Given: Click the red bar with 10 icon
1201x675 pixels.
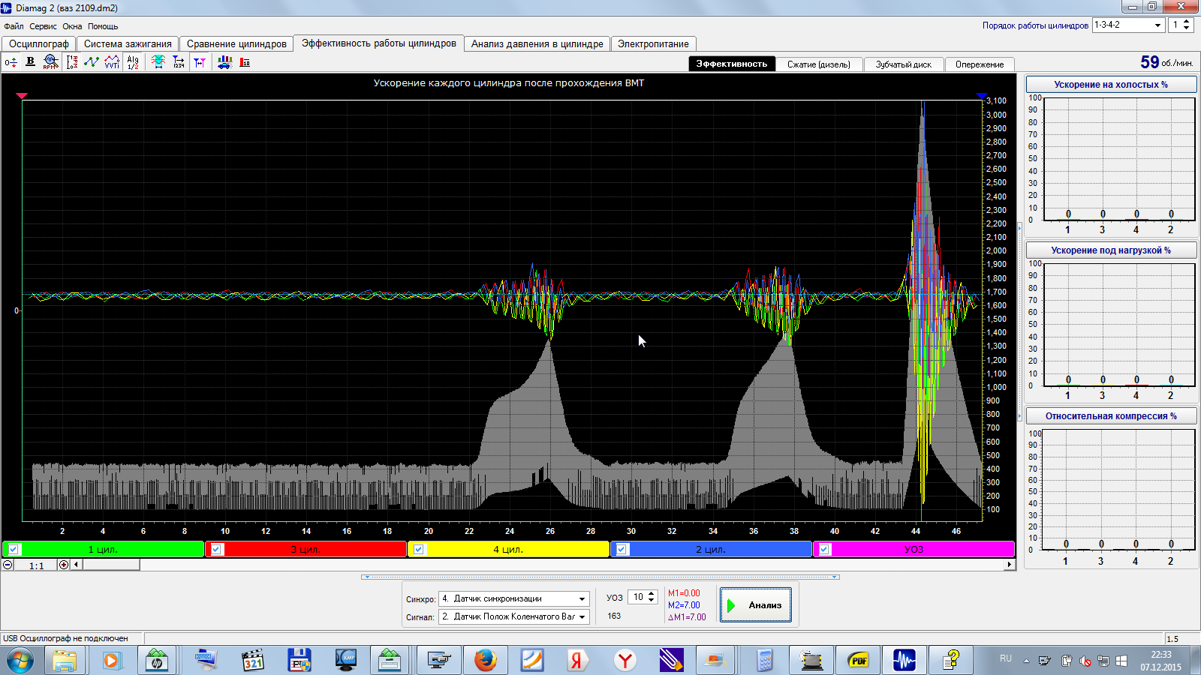Looking at the screenshot, I should (x=245, y=62).
